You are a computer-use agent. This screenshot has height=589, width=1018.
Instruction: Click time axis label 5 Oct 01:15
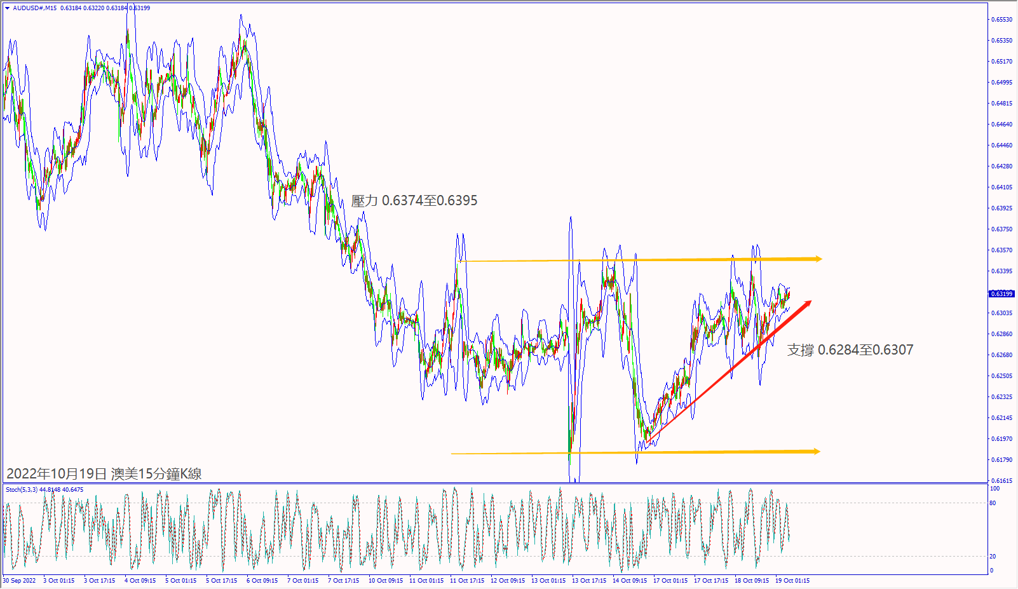(181, 581)
